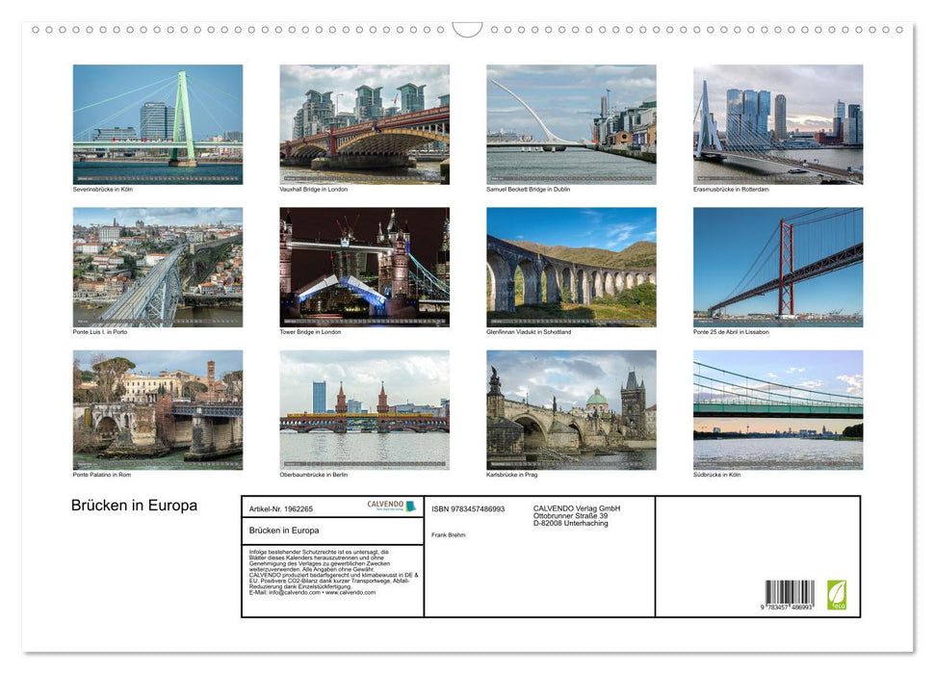Screen dimensions: 935x674
Task: View the Erasmusbrücke in Rotterdam image
Action: 777,123
